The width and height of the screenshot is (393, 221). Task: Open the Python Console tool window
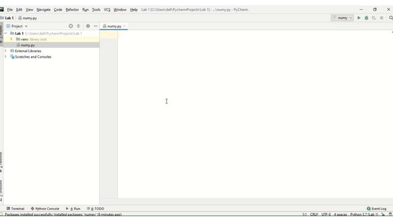click(x=45, y=209)
